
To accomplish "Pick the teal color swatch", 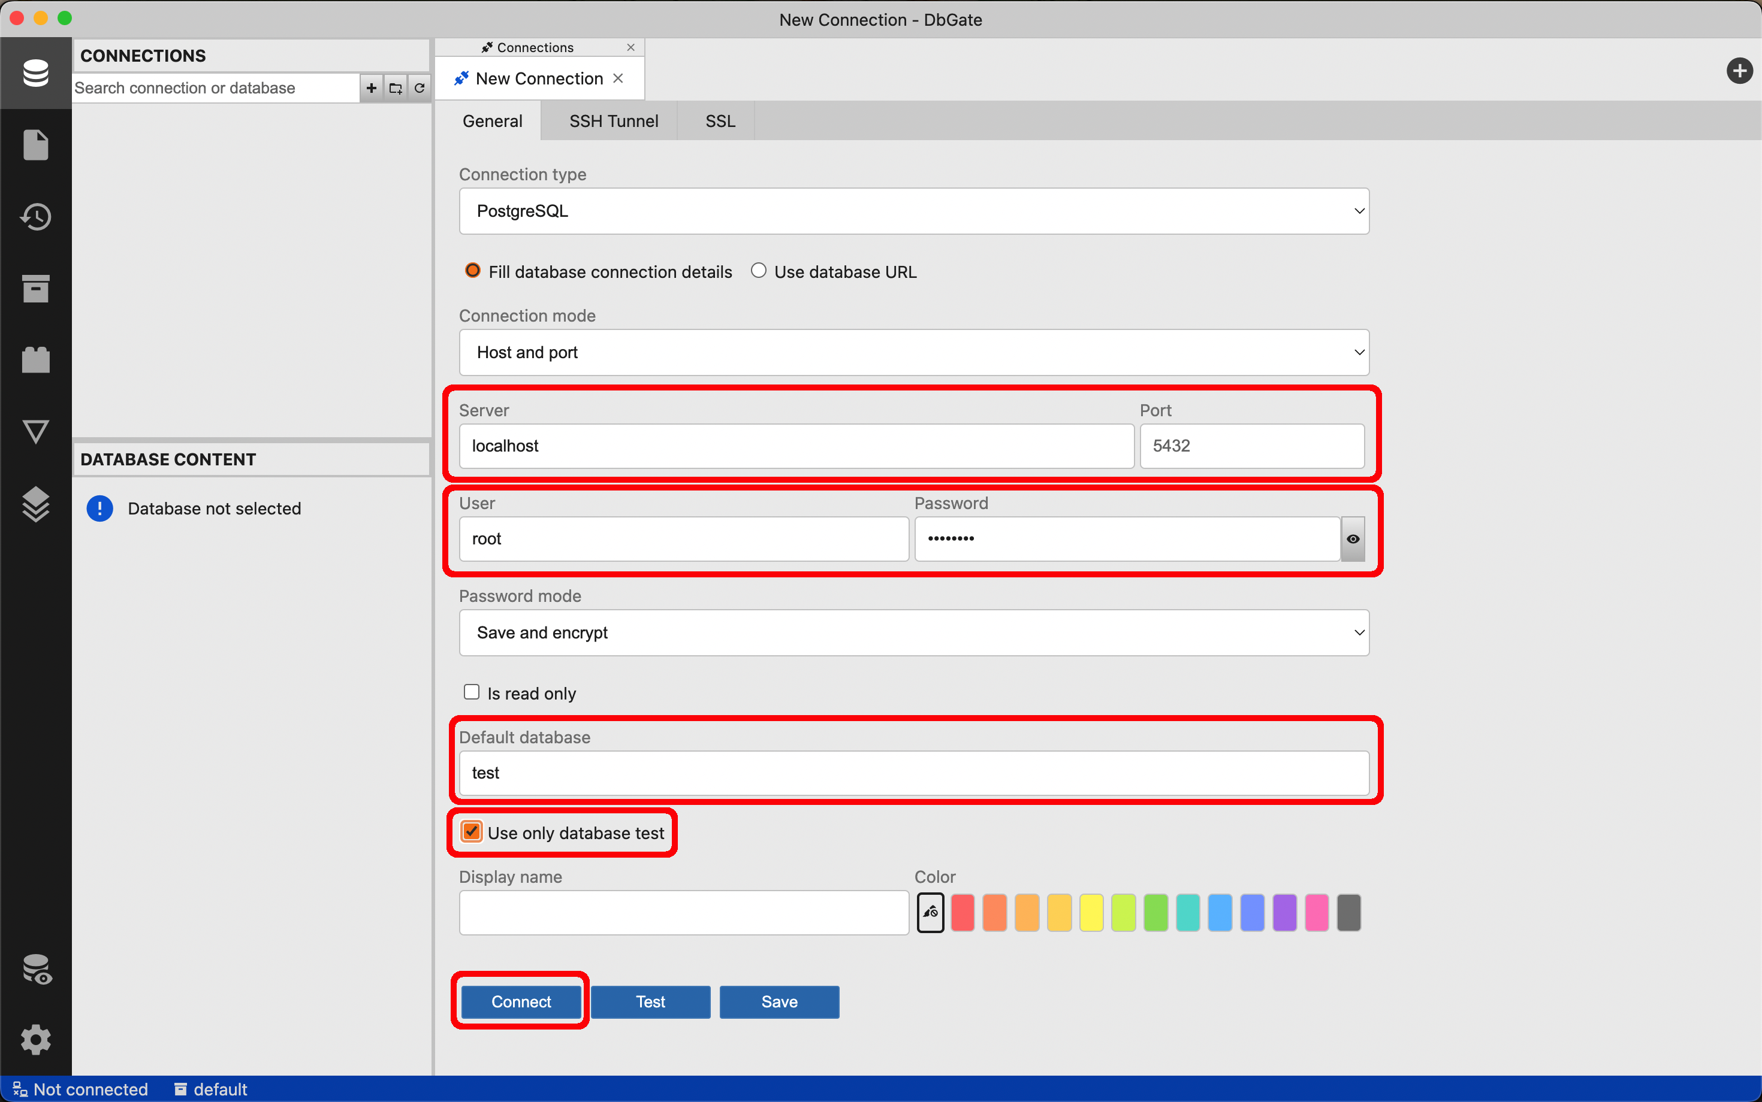I will click(1188, 913).
